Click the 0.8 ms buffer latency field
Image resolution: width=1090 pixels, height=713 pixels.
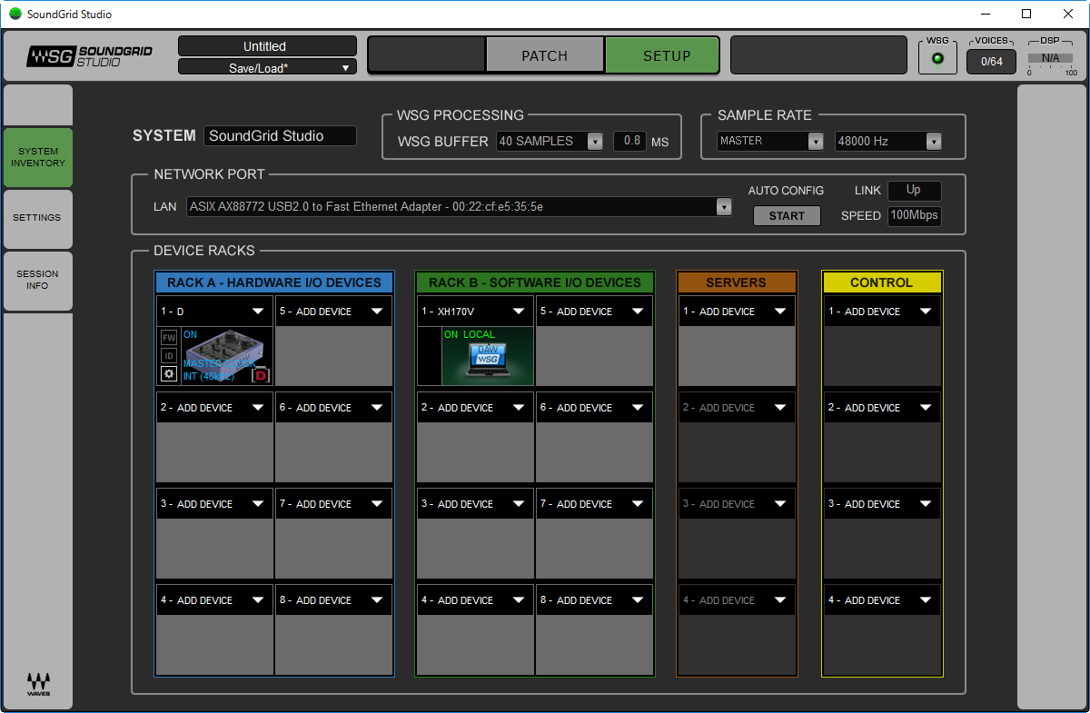point(629,141)
